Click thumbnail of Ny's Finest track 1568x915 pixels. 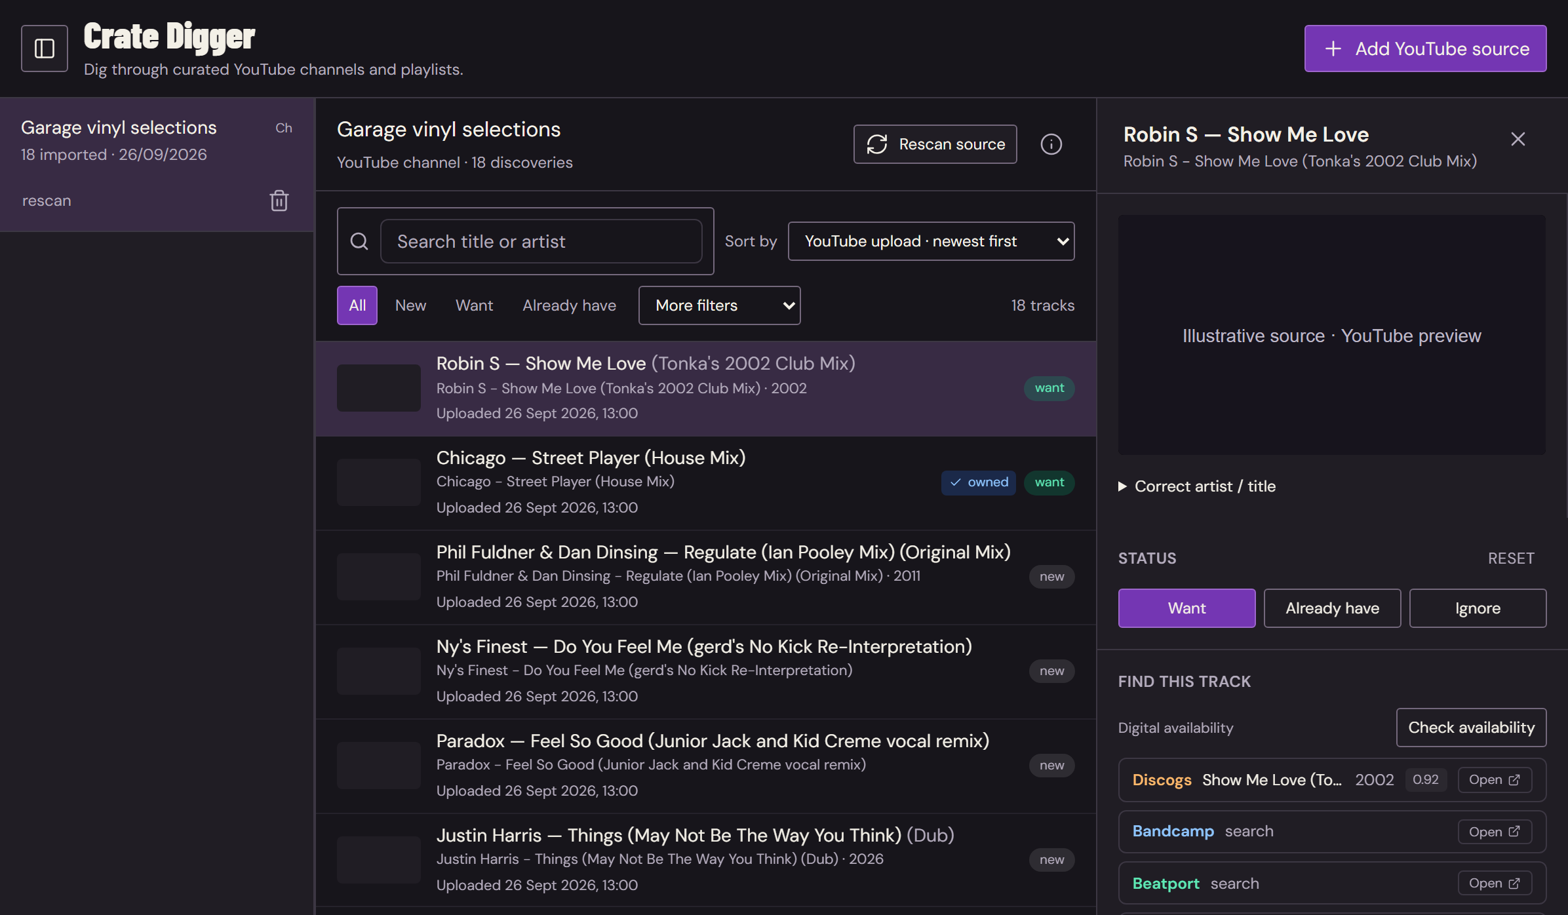click(x=379, y=671)
